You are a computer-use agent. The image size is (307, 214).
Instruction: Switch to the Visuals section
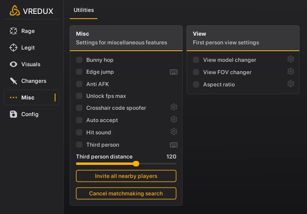click(31, 64)
